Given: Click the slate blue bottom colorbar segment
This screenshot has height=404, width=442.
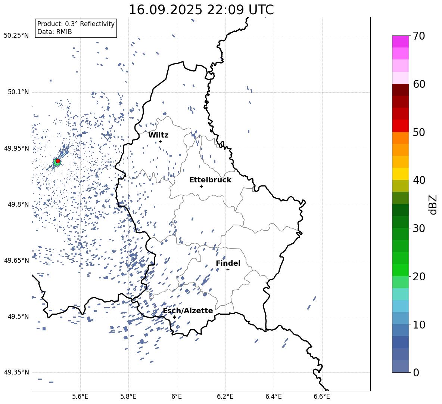Looking at the screenshot, I should (400, 366).
